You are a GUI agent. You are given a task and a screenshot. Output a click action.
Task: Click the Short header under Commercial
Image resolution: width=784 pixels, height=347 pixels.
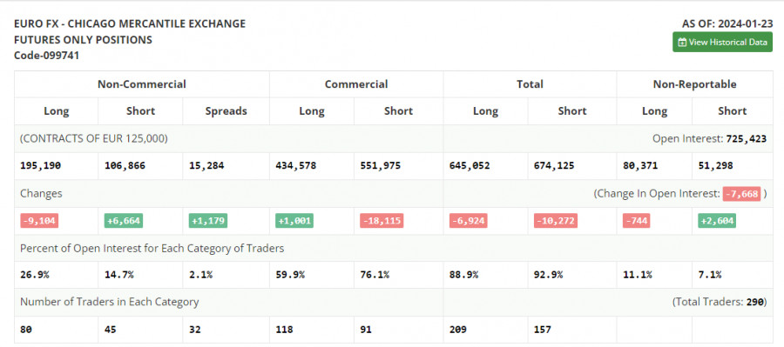pyautogui.click(x=398, y=110)
